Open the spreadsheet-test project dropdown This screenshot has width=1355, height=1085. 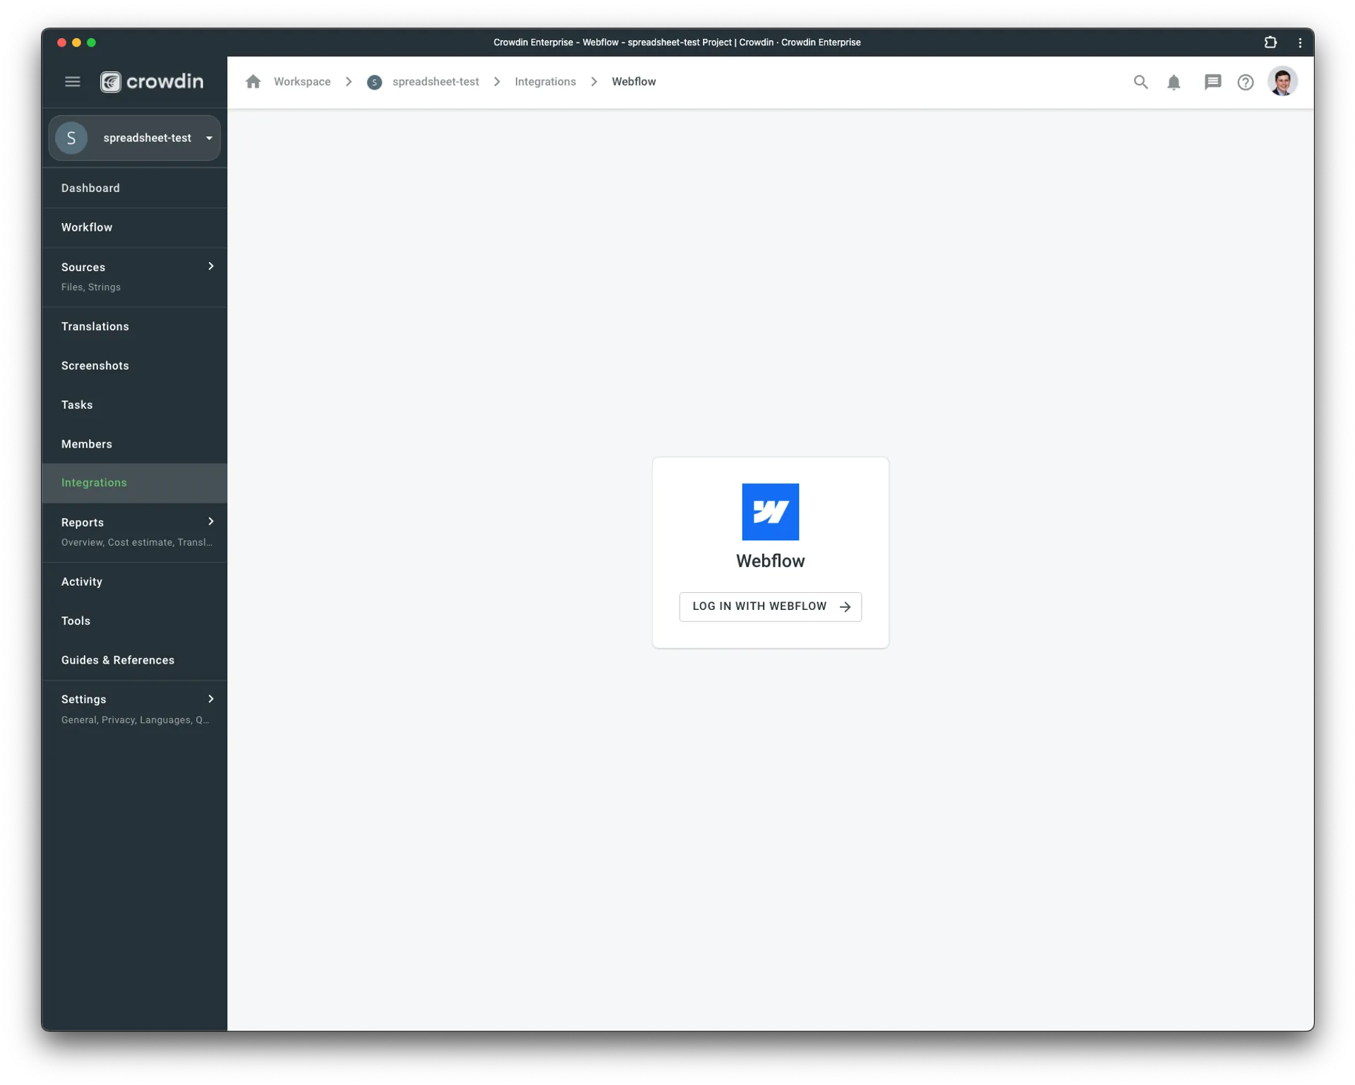point(134,138)
